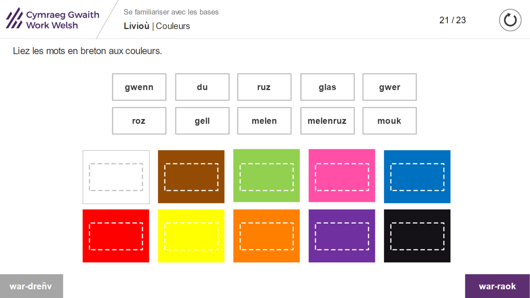
Task: Click the purple color swatch
Action: (342, 236)
